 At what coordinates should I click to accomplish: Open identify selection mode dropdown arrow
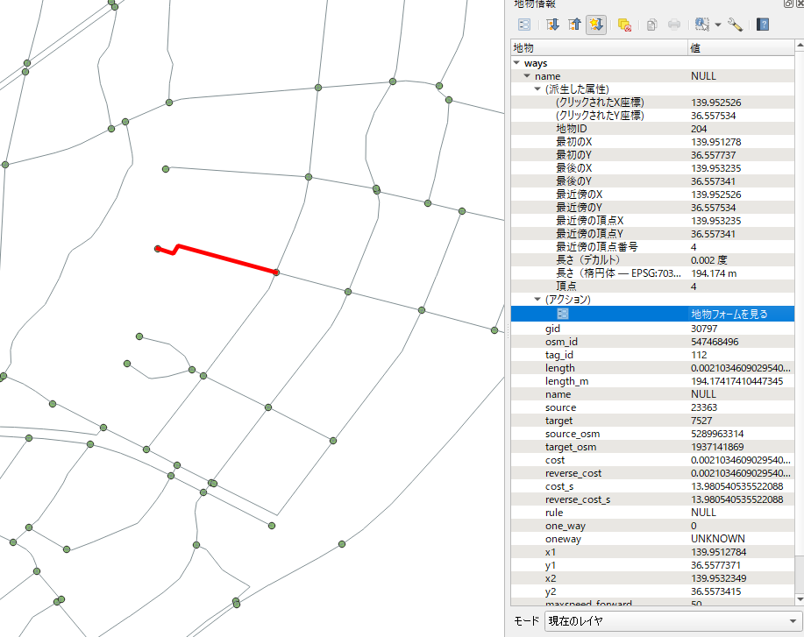718,25
